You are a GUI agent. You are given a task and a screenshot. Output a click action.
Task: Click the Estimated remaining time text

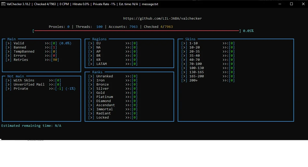tap(31, 126)
